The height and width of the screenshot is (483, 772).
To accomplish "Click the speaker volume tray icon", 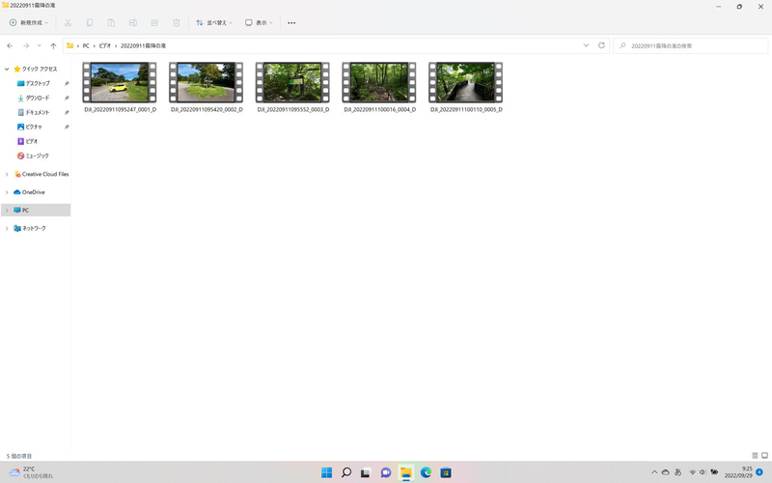I will pos(703,472).
